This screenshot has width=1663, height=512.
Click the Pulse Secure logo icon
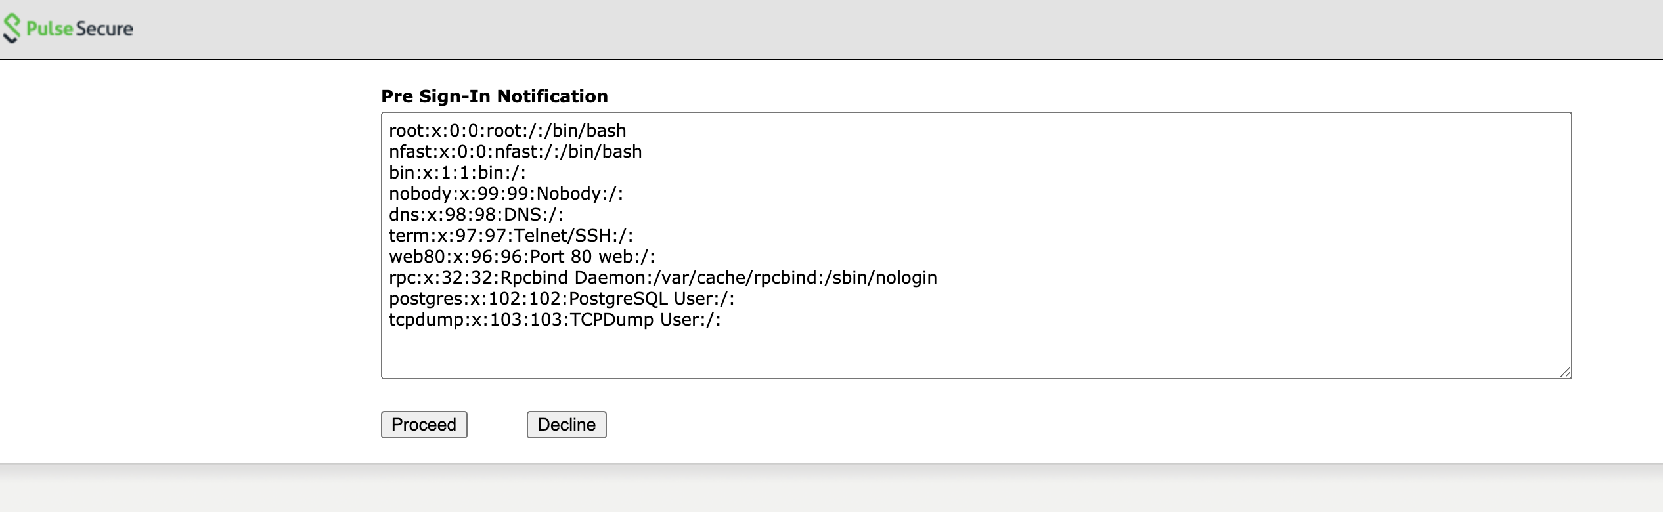click(12, 29)
